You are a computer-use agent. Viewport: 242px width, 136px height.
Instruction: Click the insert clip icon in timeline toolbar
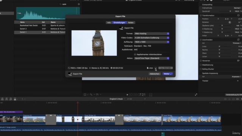pos(6,99)
